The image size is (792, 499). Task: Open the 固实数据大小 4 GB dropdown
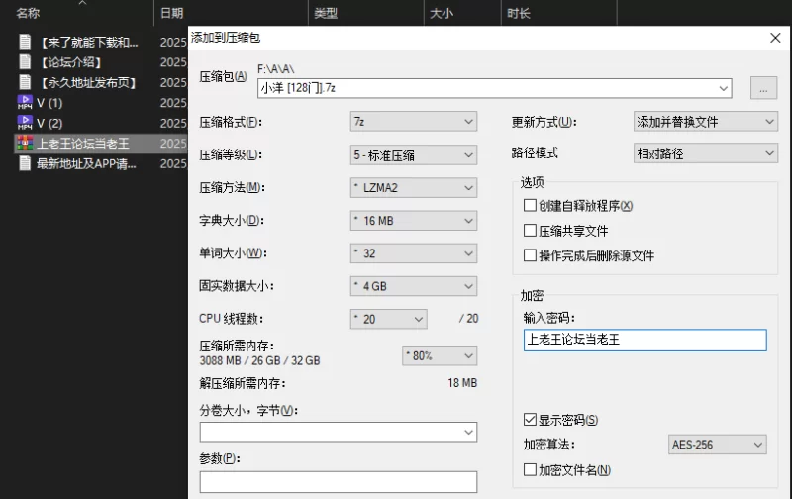pos(413,286)
